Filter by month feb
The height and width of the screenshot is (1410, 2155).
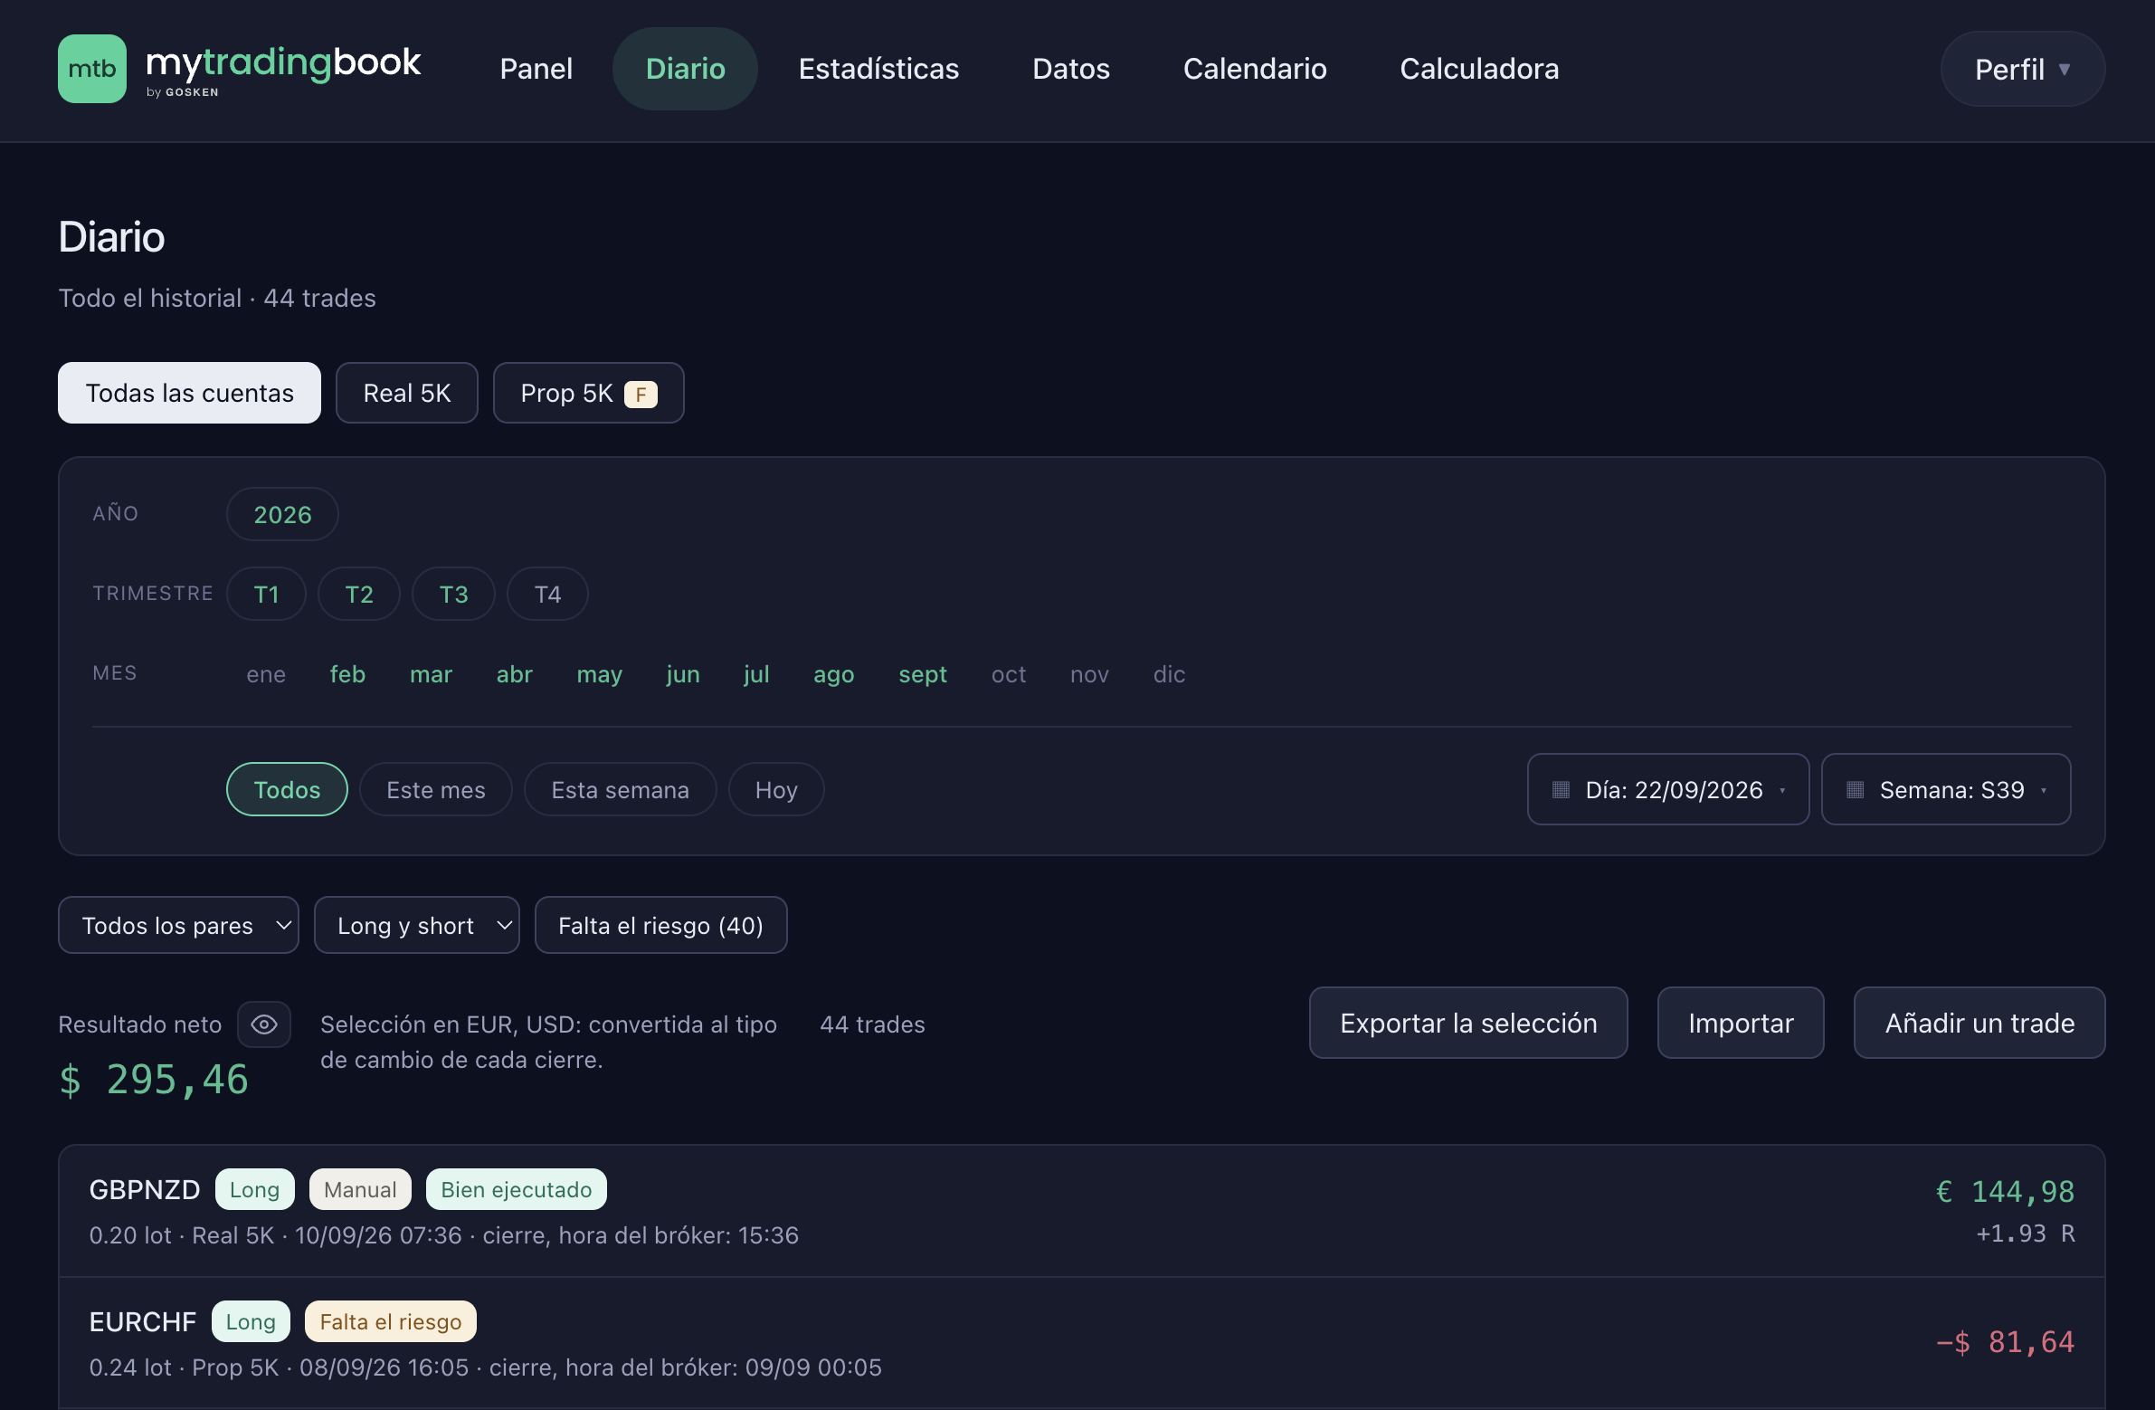click(x=347, y=674)
